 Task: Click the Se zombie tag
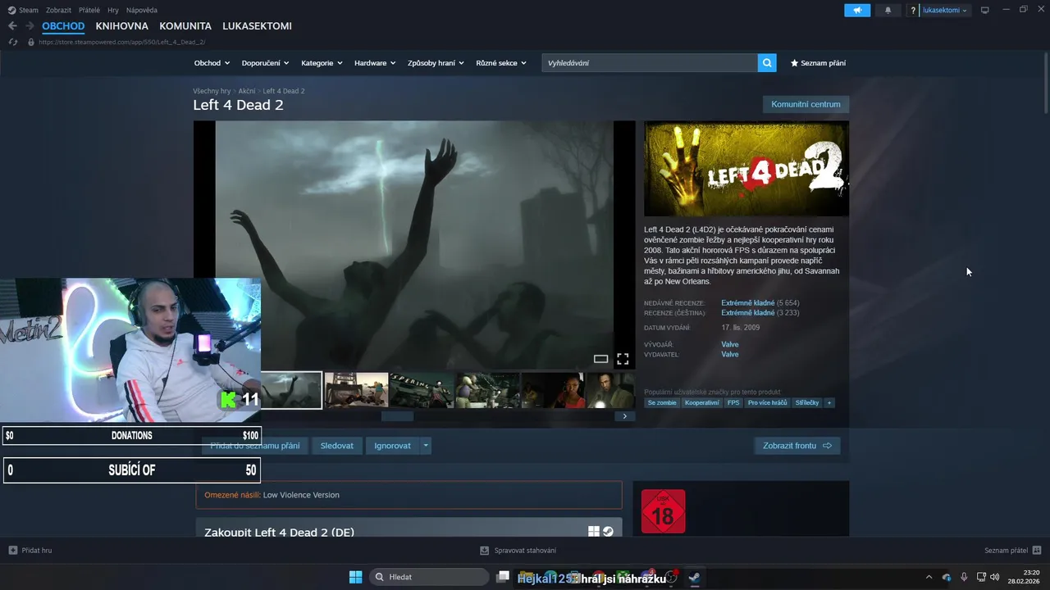pyautogui.click(x=662, y=403)
